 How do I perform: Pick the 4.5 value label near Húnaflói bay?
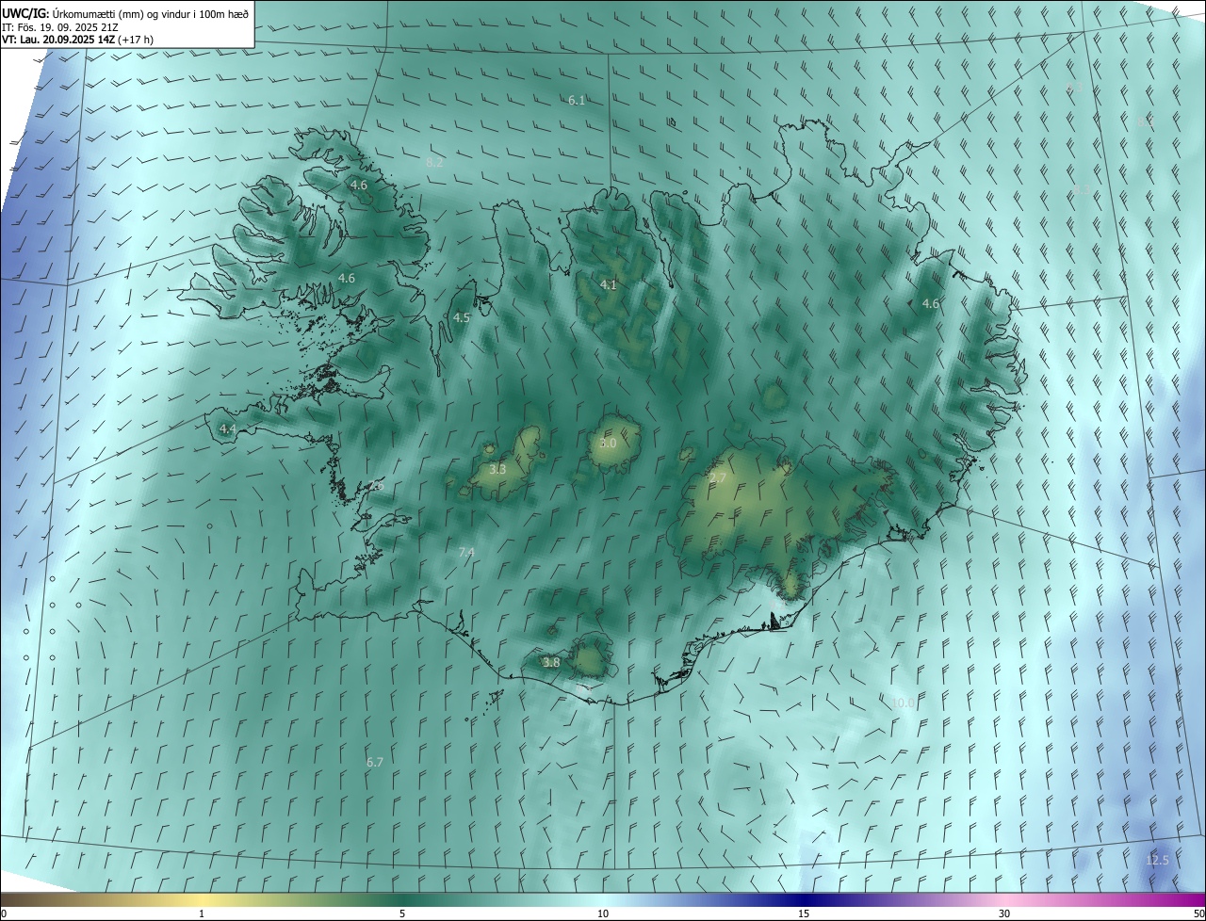[461, 318]
